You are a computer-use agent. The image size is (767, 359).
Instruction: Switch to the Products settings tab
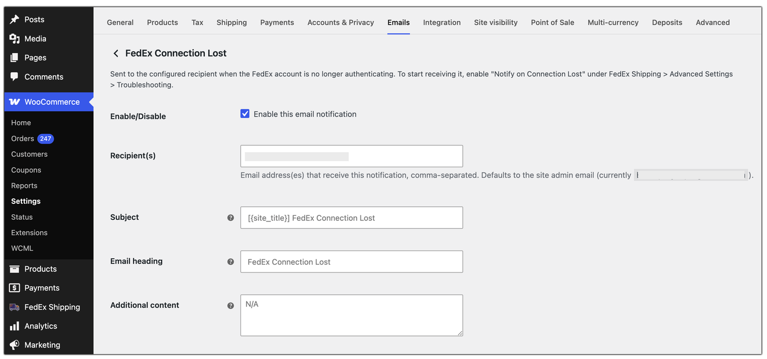[162, 22]
